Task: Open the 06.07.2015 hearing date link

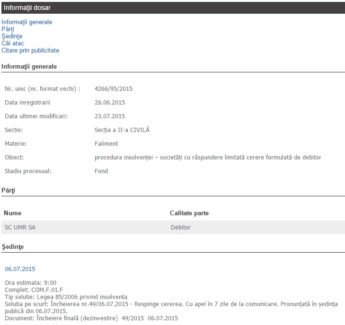Action: pyautogui.click(x=20, y=269)
